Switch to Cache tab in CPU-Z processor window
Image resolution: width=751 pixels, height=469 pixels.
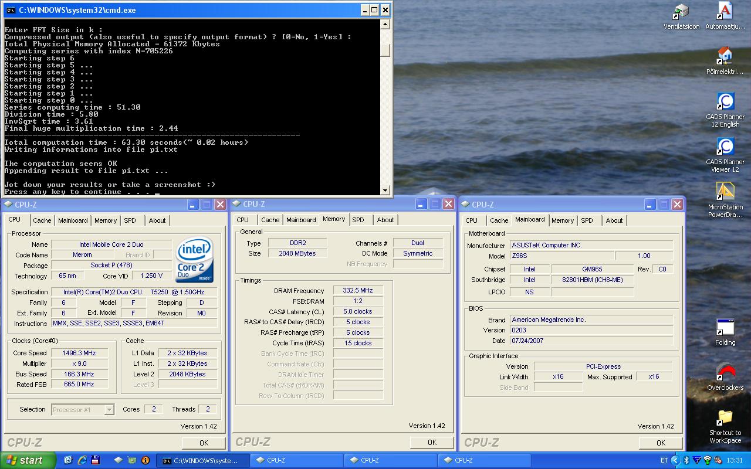coord(42,220)
